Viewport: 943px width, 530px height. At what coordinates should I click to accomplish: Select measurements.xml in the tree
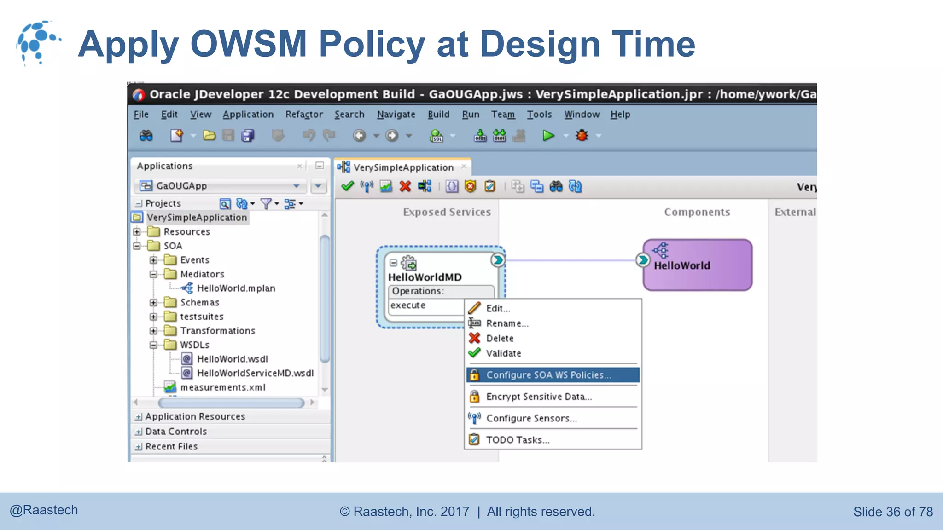[x=223, y=387]
